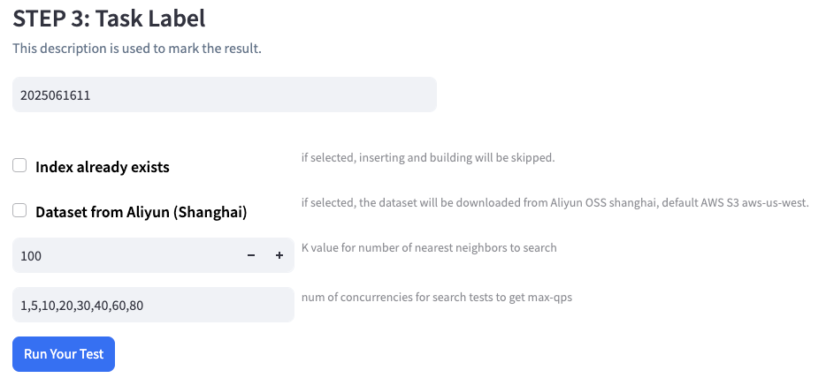Click the "Index already exists" label text
Viewport: 826px width, 378px height.
(103, 167)
